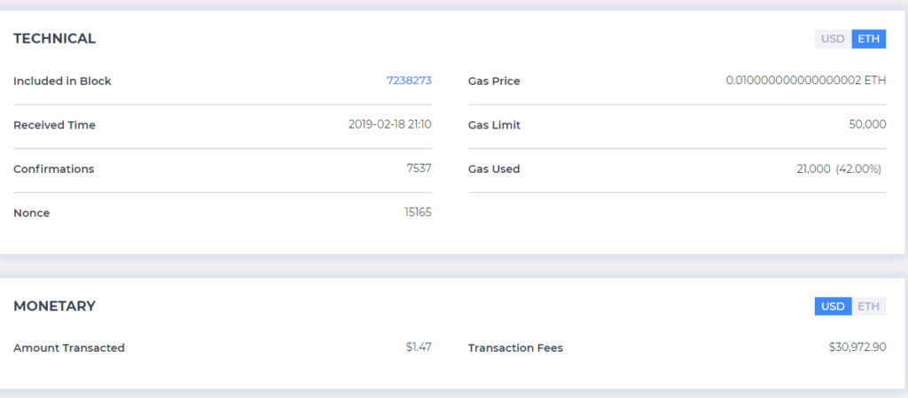Select the nonce value 15165

418,213
